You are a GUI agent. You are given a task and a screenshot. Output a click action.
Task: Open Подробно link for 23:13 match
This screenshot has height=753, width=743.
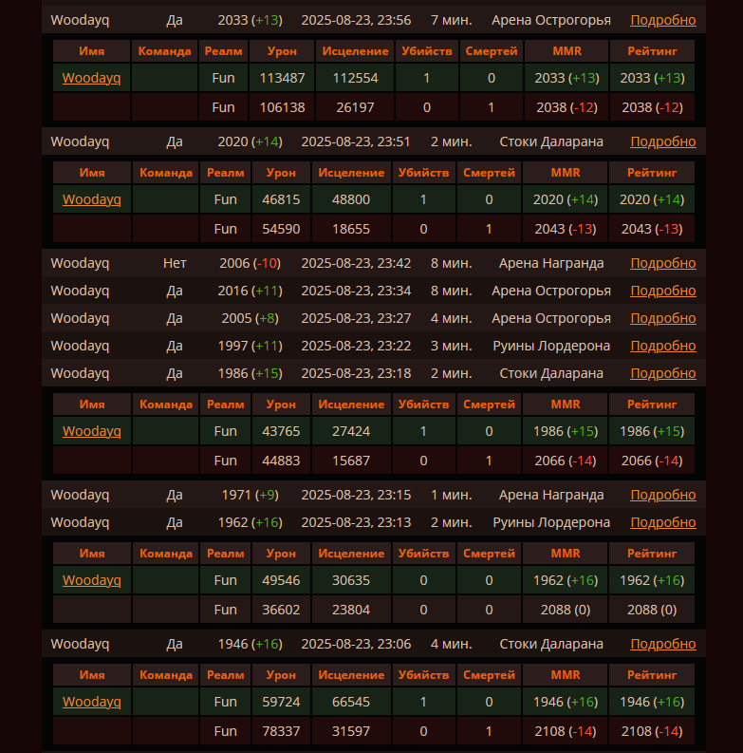coord(663,522)
